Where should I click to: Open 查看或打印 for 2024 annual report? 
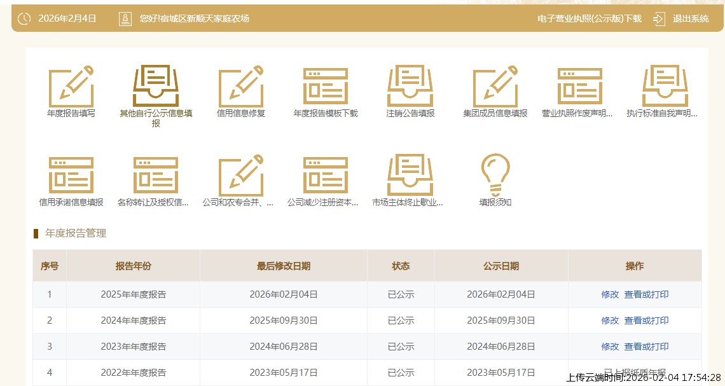646,321
